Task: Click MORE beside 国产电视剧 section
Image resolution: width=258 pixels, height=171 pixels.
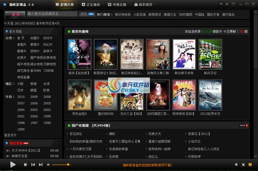Action: coord(243,126)
